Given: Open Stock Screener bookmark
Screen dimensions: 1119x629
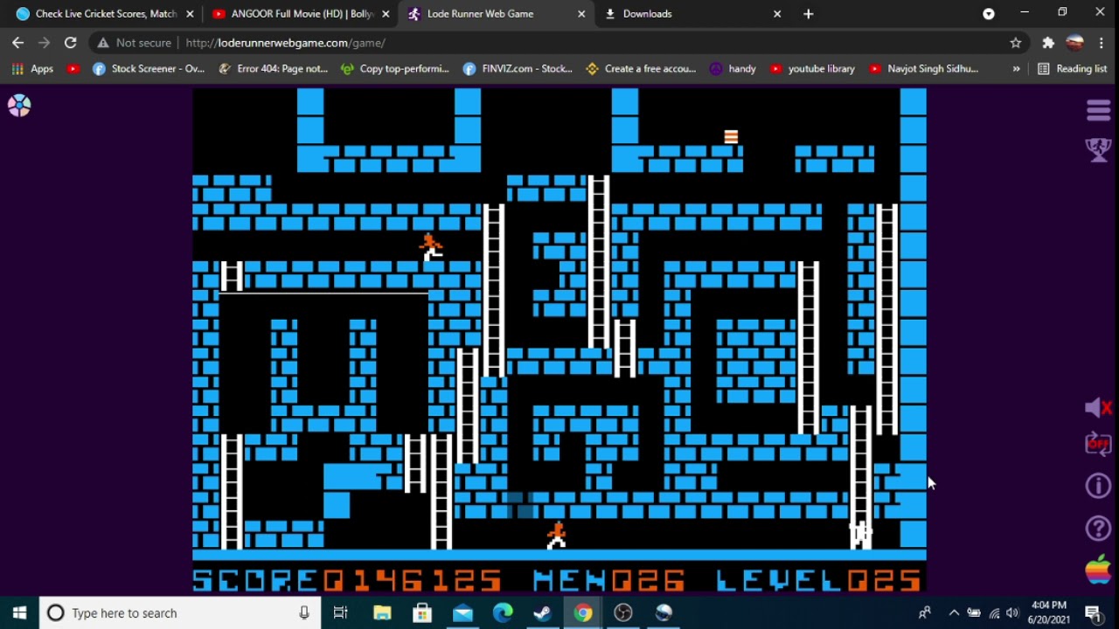Looking at the screenshot, I should click(x=149, y=69).
